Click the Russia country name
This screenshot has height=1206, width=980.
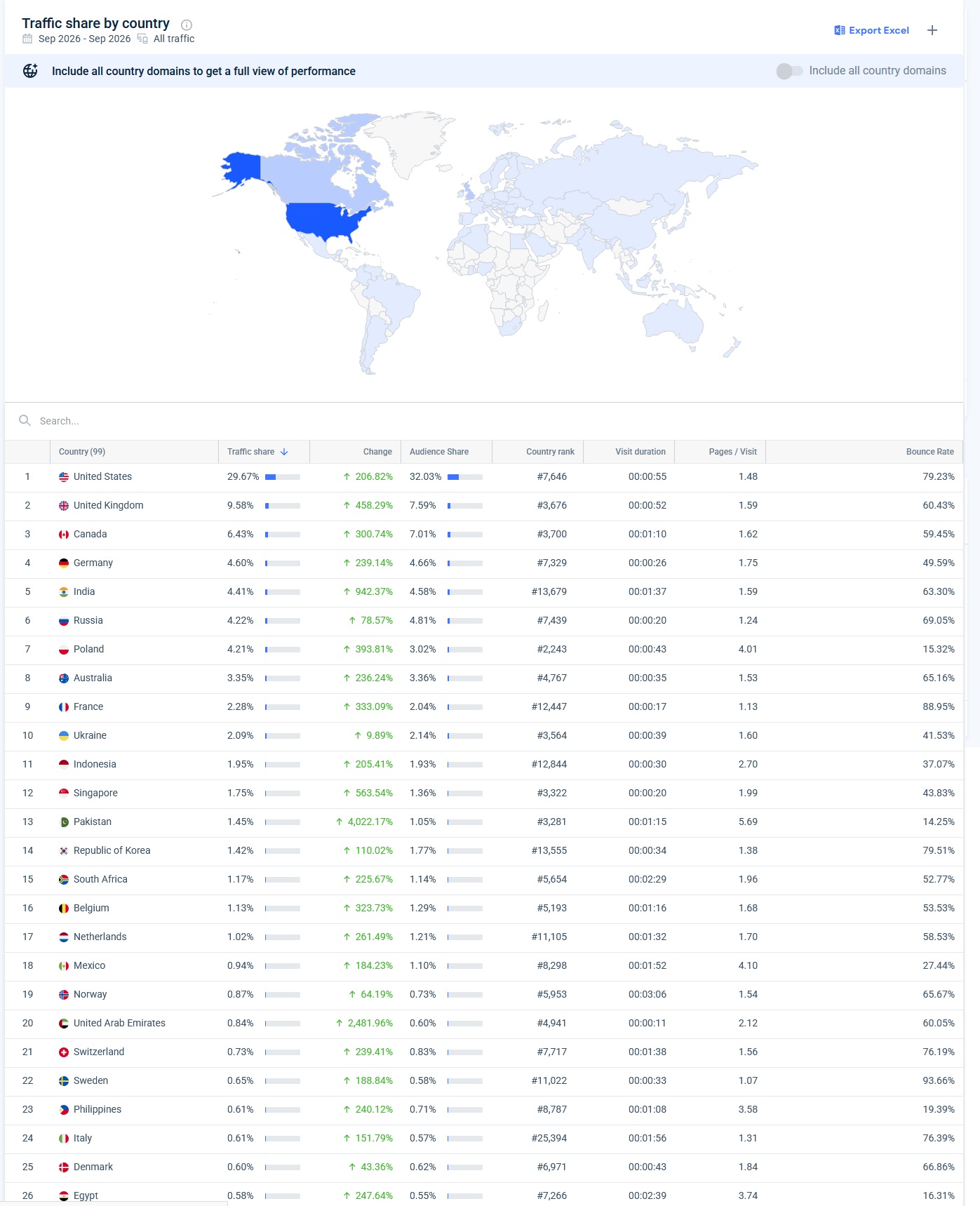pos(88,620)
